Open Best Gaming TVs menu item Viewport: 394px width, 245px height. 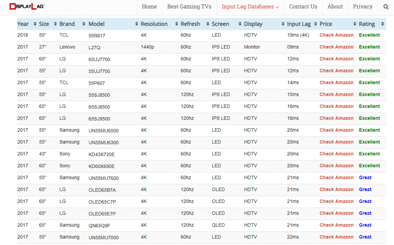coord(189,7)
